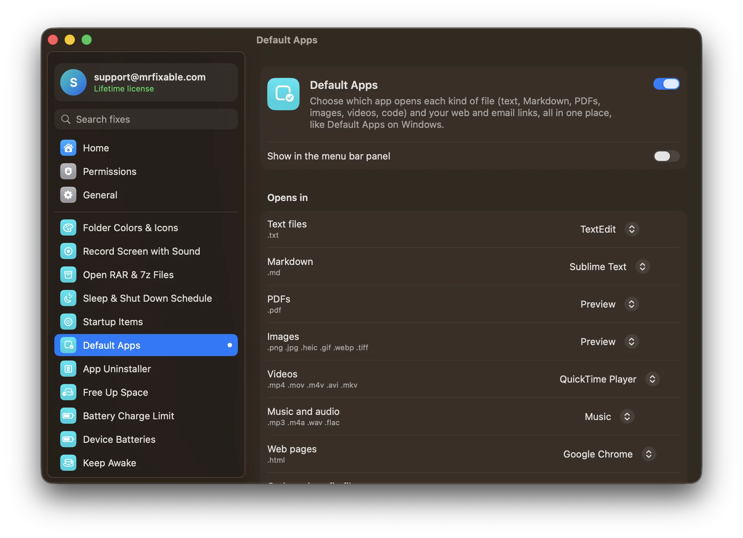Click the Lifetime license label

coord(124,89)
